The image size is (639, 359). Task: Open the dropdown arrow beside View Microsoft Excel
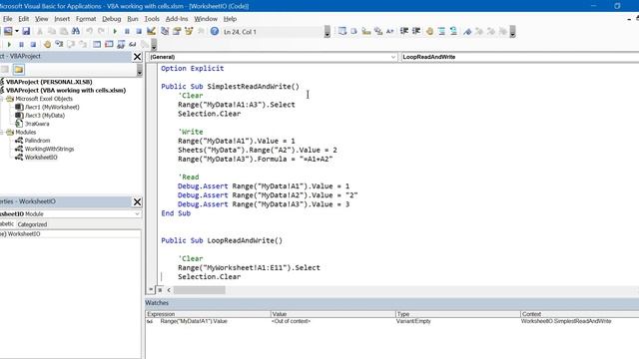(x=17, y=31)
